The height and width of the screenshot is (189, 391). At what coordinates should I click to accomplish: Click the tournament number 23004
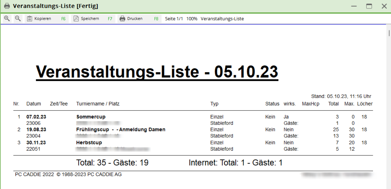33,136
